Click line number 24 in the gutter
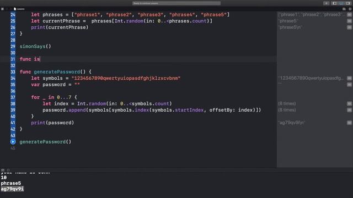353x198 pixels. 13,15
